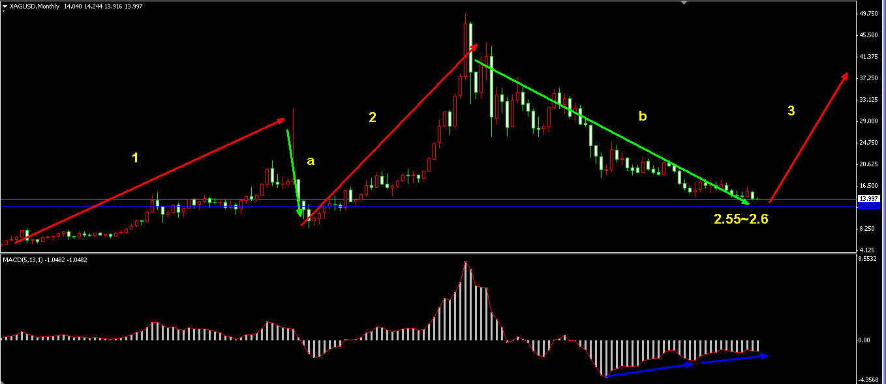Click the small arrow before XAGUSD,Monthly
886x384 pixels.
coord(4,7)
